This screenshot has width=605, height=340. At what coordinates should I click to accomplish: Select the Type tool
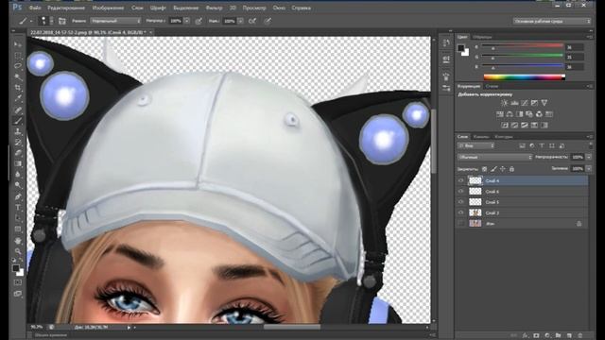tap(18, 208)
